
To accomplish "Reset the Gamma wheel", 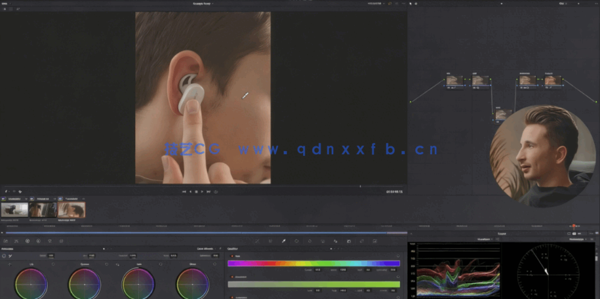I will click(x=107, y=264).
